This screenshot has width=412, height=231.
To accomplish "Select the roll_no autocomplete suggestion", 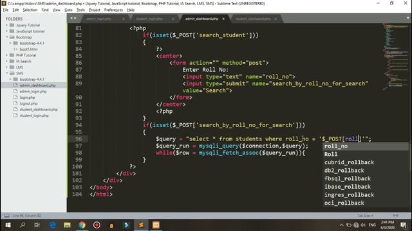I will pyautogui.click(x=365, y=146).
